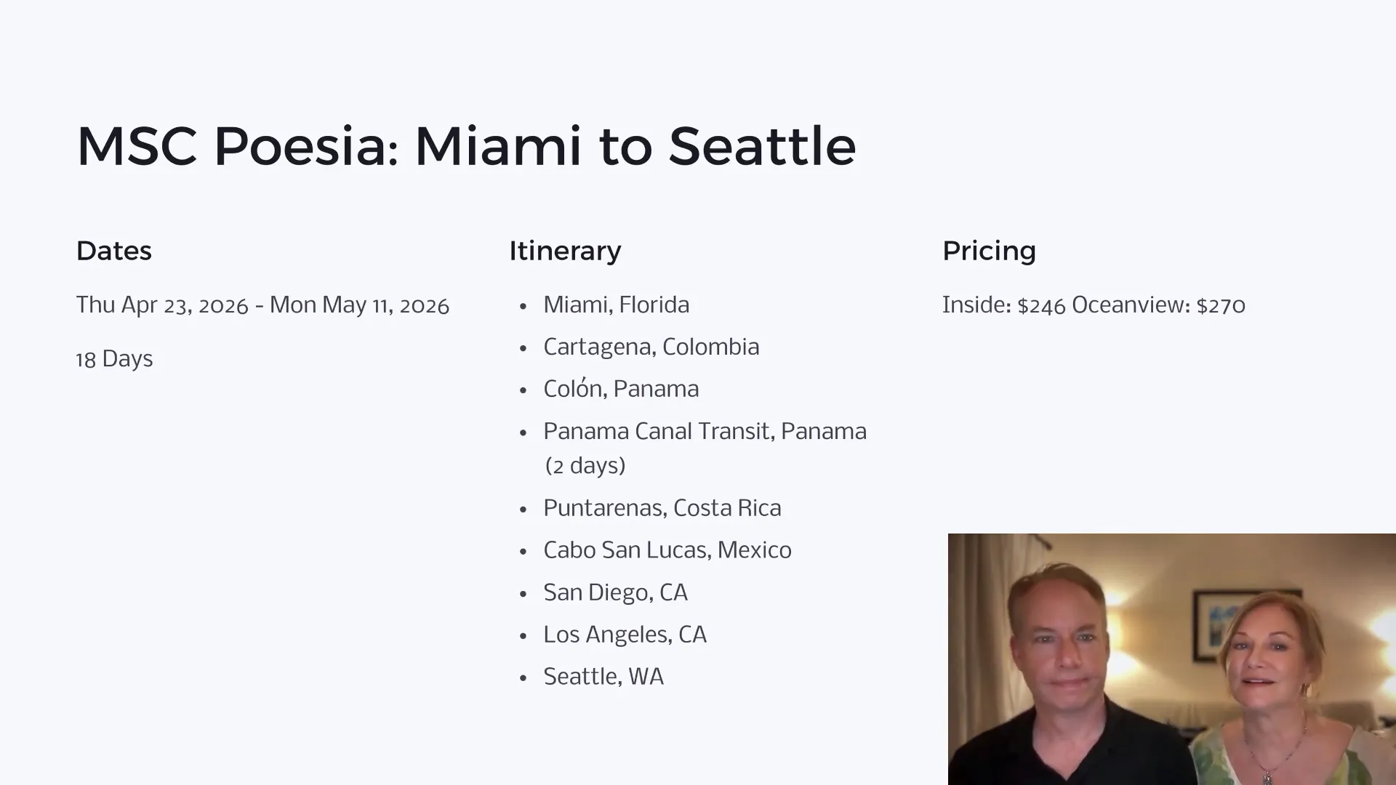This screenshot has width=1396, height=785.
Task: Click the Mon May 11, 2026 end date
Action: (359, 305)
